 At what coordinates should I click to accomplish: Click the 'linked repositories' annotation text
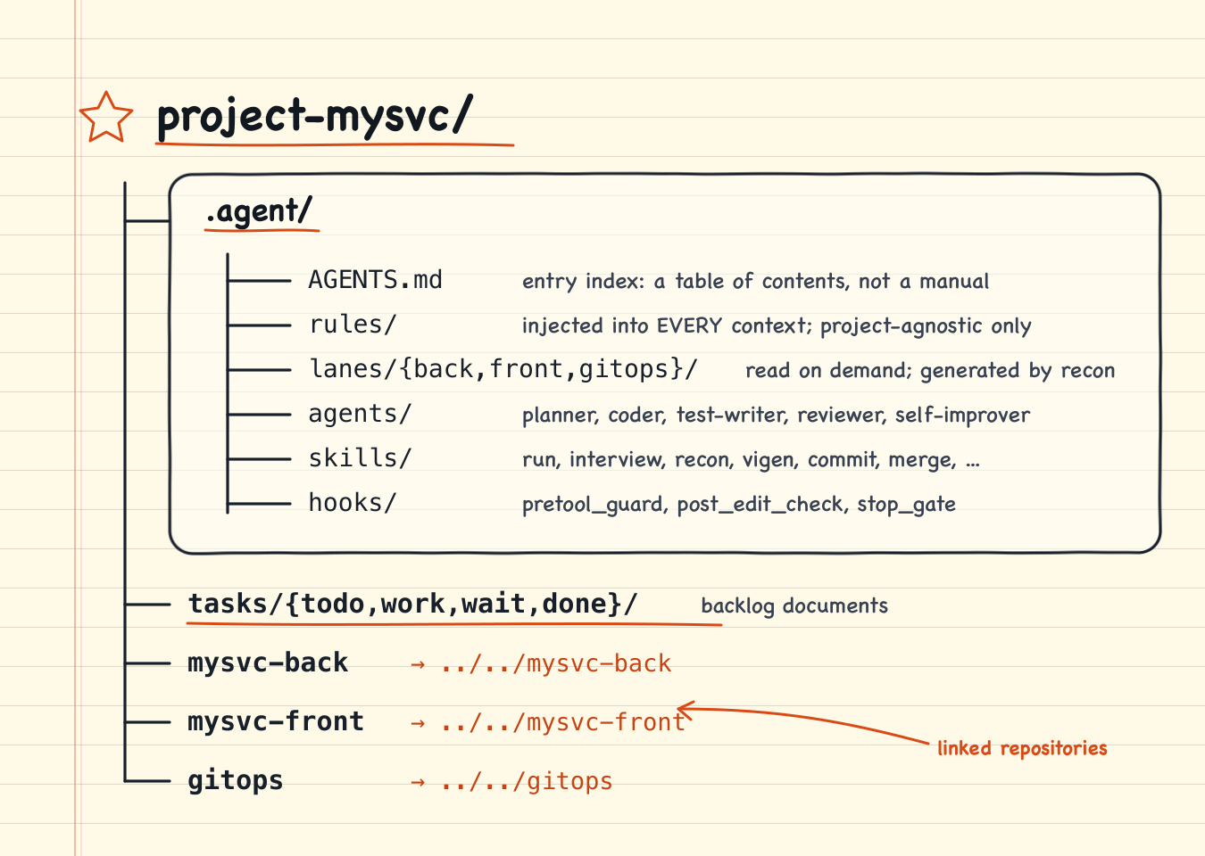click(1022, 748)
